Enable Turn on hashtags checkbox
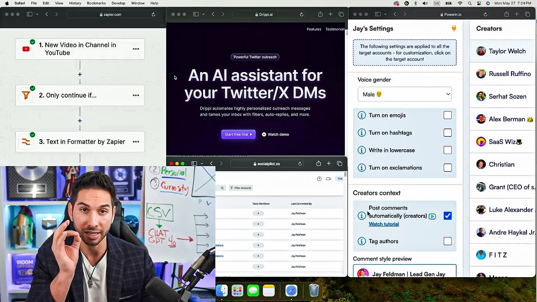This screenshot has width=537, height=302. (x=448, y=133)
